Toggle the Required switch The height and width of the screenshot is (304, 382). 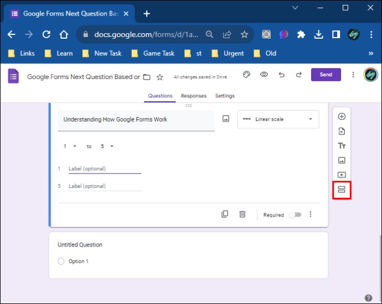click(x=295, y=215)
